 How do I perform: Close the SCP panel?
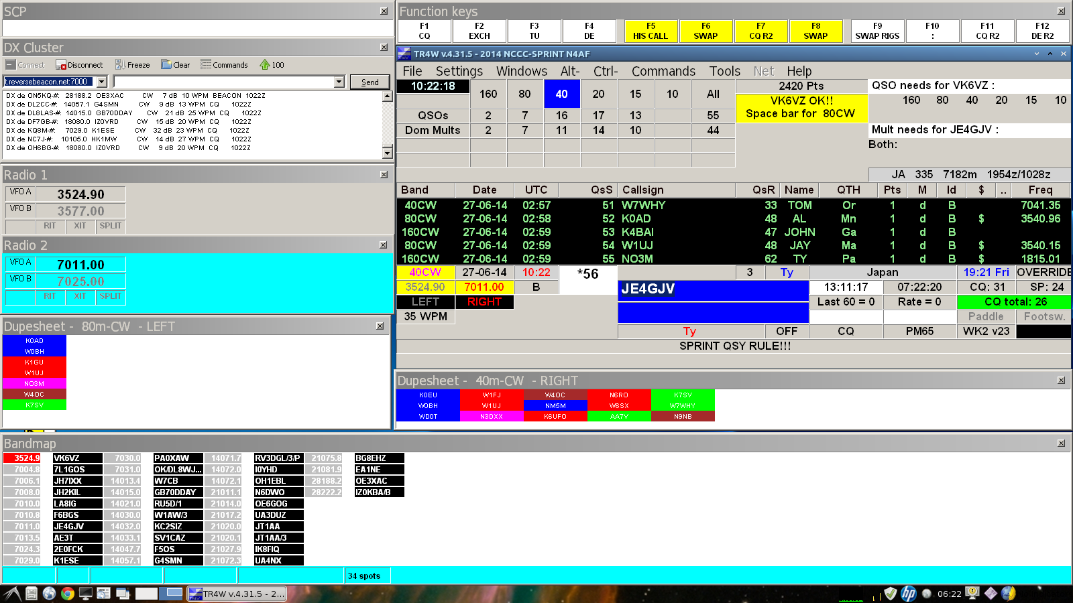coord(384,11)
